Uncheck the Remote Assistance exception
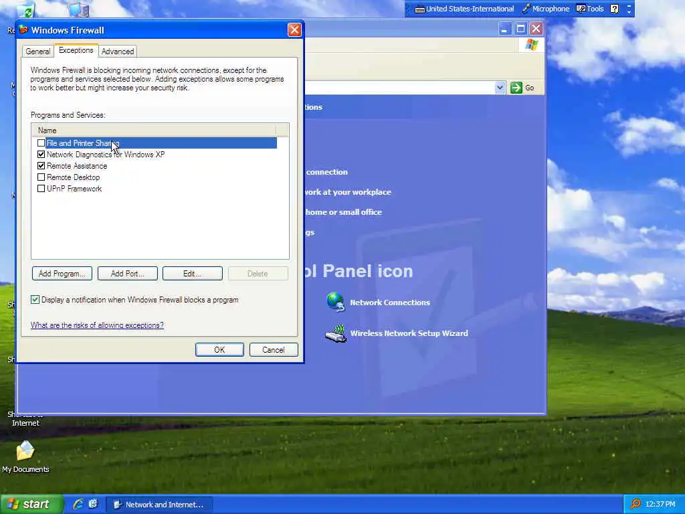Viewport: 685px width, 514px height. [41, 166]
